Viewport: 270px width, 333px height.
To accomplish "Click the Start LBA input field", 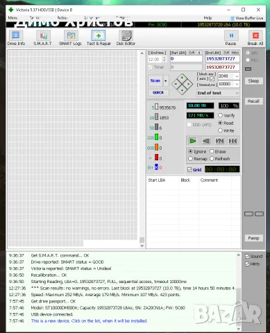I will 186,59.
